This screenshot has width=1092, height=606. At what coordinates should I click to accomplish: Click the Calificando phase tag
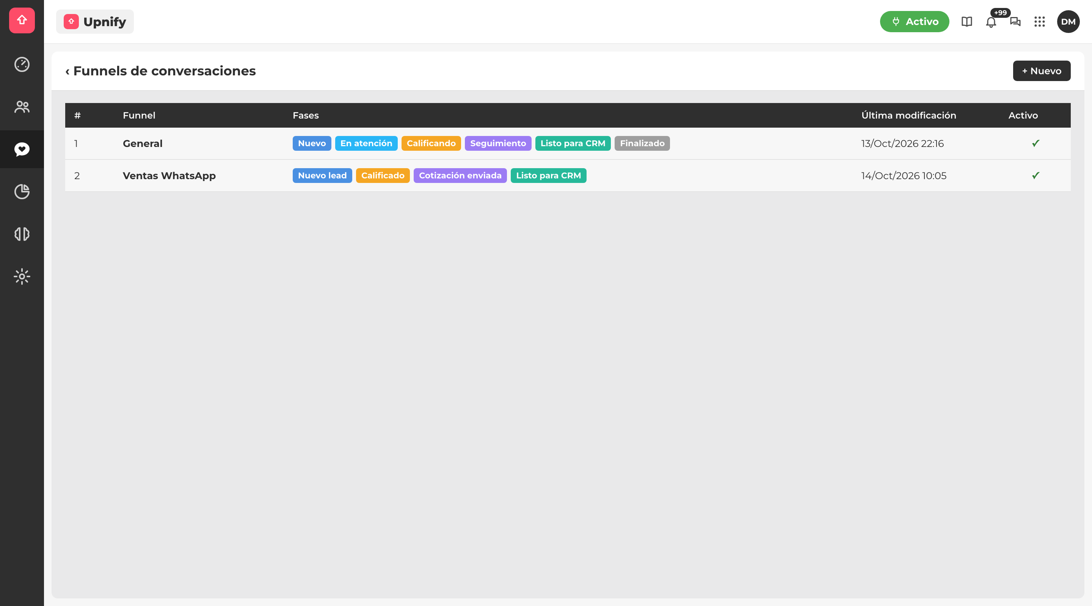point(431,143)
